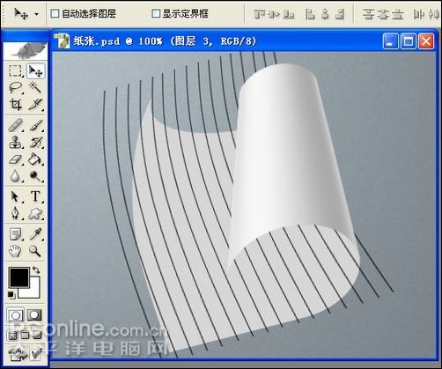The height and width of the screenshot is (369, 442).
Task: Align vertical centers in options bar
Action: click(274, 14)
